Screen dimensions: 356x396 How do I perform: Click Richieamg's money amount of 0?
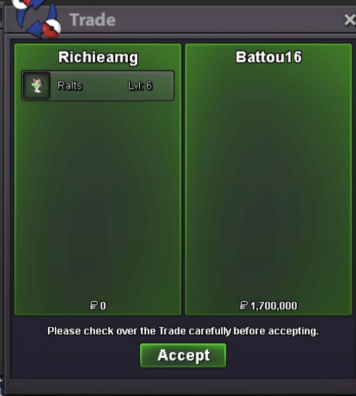103,306
